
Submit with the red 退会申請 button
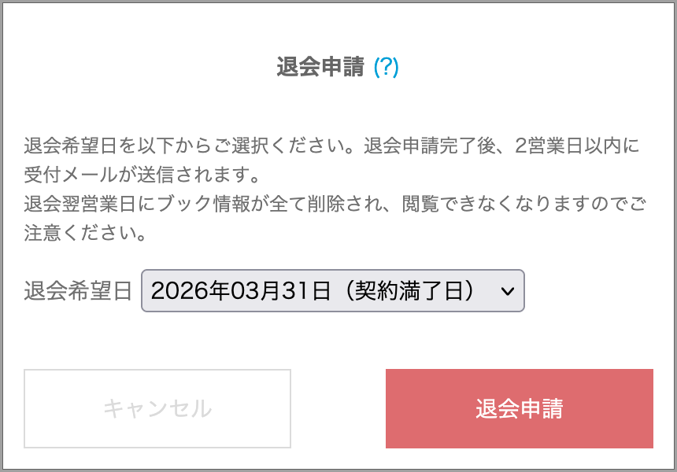click(519, 408)
